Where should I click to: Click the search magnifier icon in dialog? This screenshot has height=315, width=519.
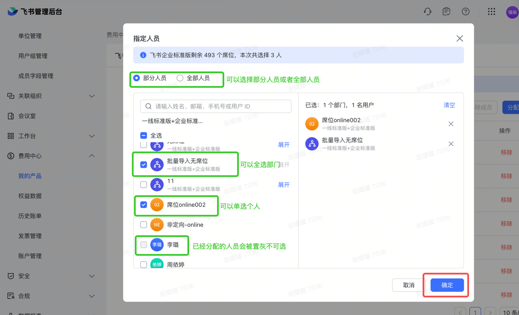[x=148, y=106]
